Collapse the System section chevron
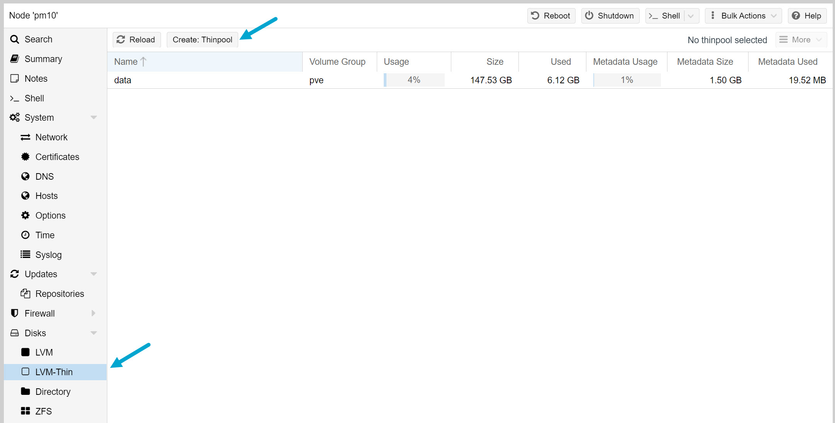This screenshot has height=423, width=835. click(94, 117)
